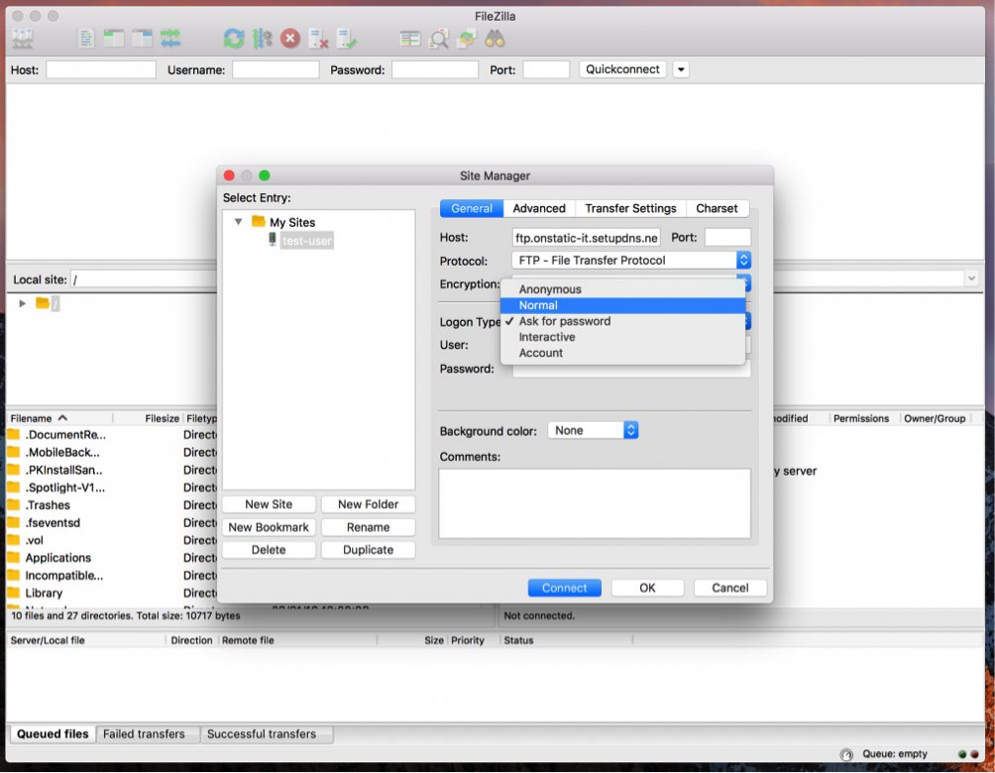This screenshot has height=773, width=995.
Task: Choose Normal from the logon type menu
Action: coord(622,305)
